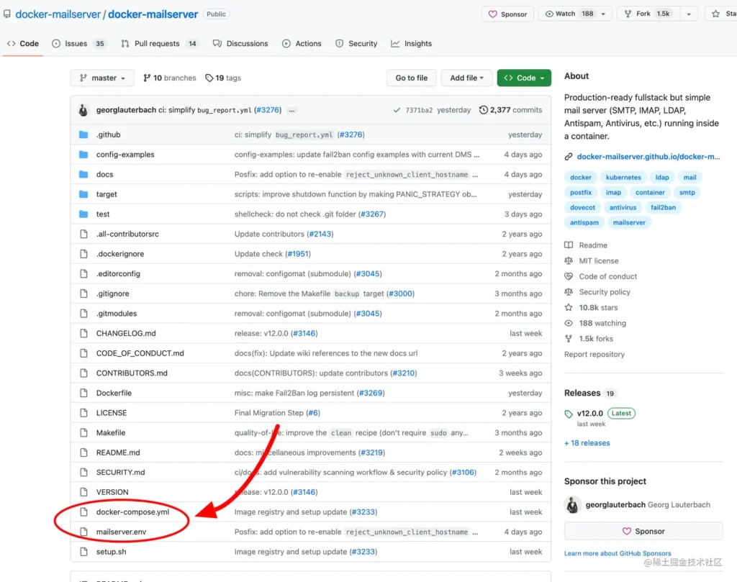The image size is (737, 582).
Task: Open the Security tab
Action: click(356, 44)
